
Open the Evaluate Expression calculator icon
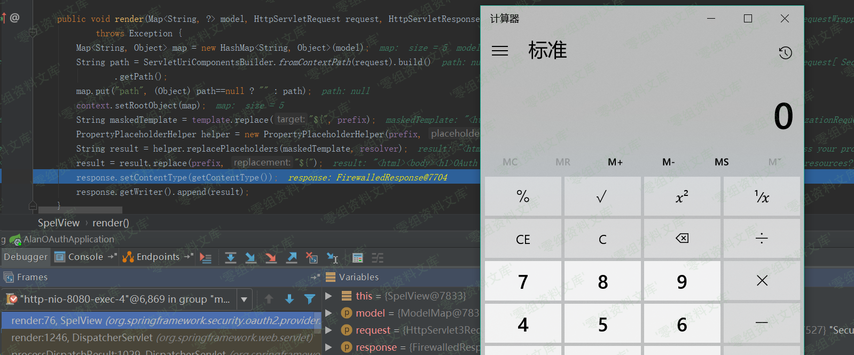coord(358,258)
